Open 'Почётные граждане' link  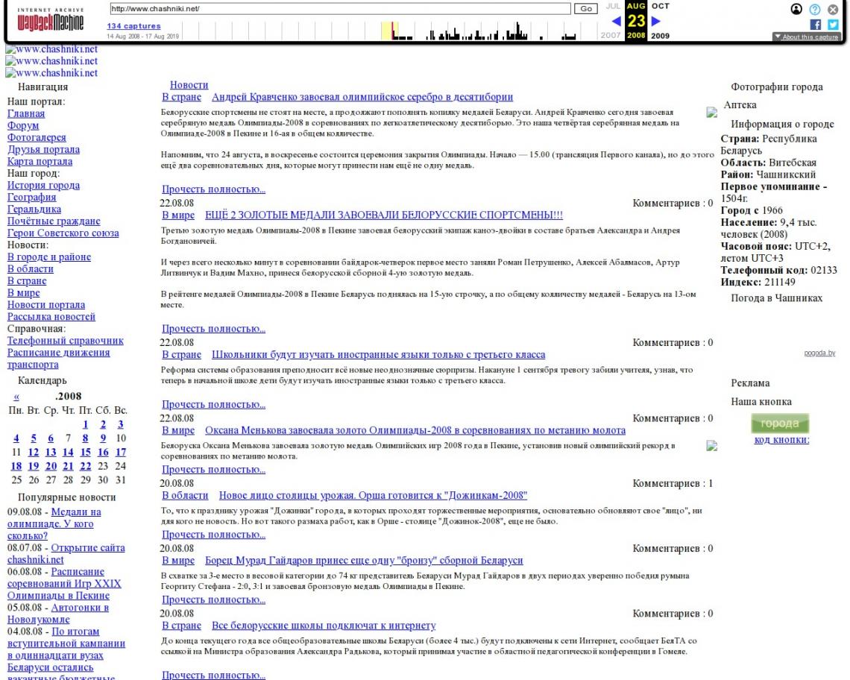click(x=54, y=221)
